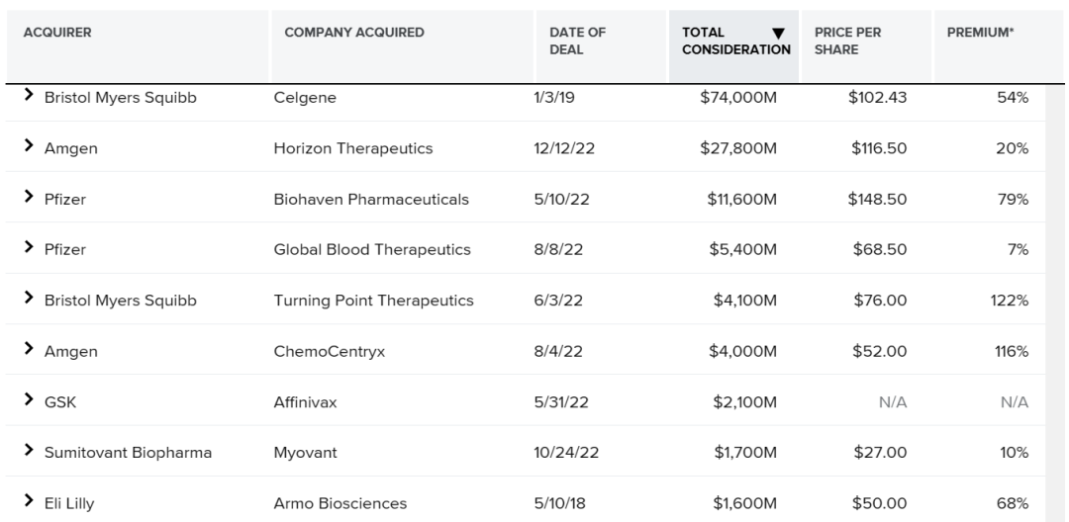Expand the Pfizer Global Blood Therapeutics row
Viewport: 1069px width, 522px height.
click(30, 249)
